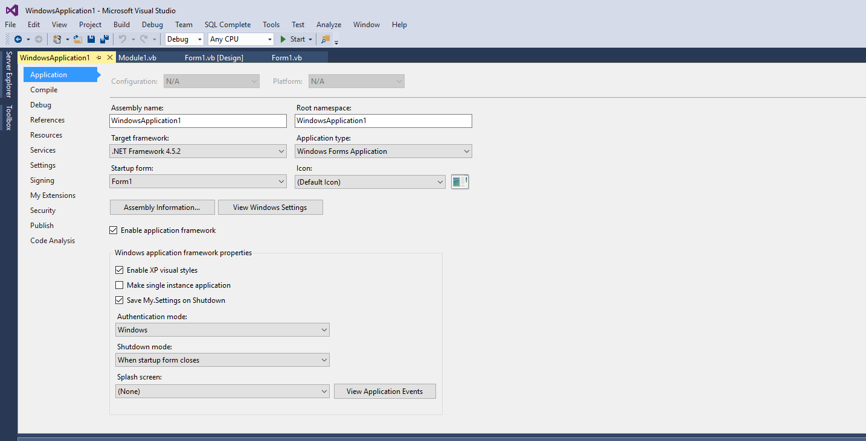This screenshot has width=866, height=441.
Task: Expand the Start button dropdown arrow
Action: (x=310, y=39)
